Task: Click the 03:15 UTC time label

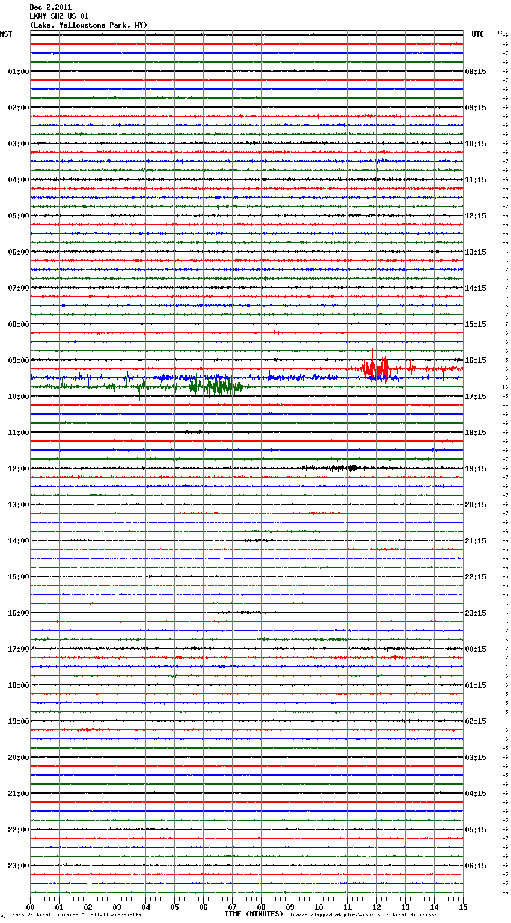Action: 476,758
